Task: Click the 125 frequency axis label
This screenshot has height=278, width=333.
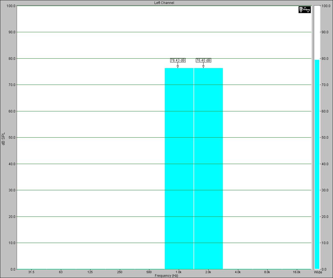Action: [x=90, y=272]
